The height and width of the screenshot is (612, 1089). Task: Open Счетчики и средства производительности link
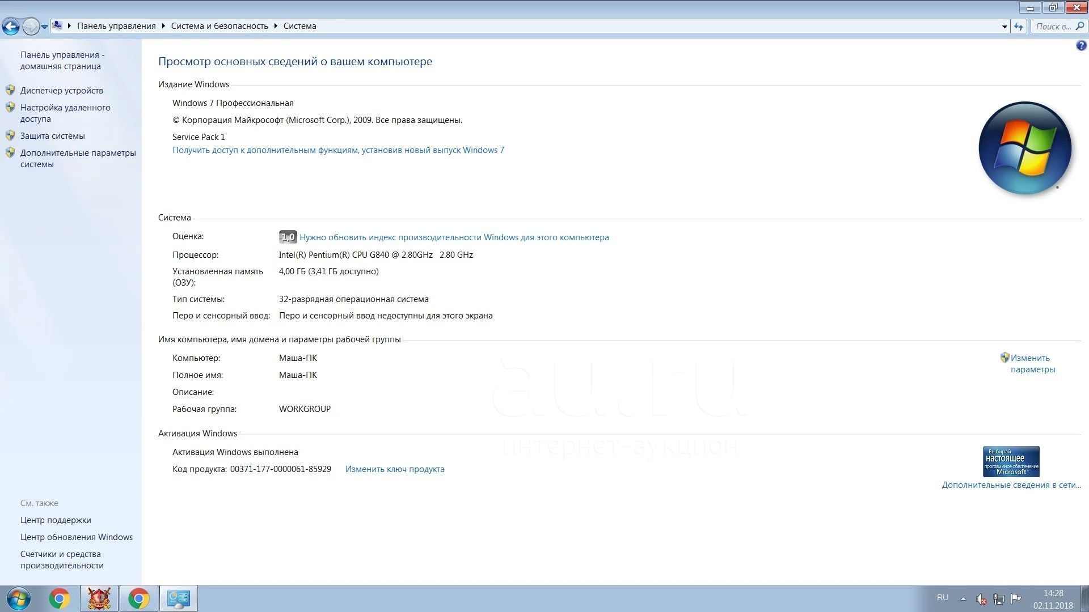[62, 560]
